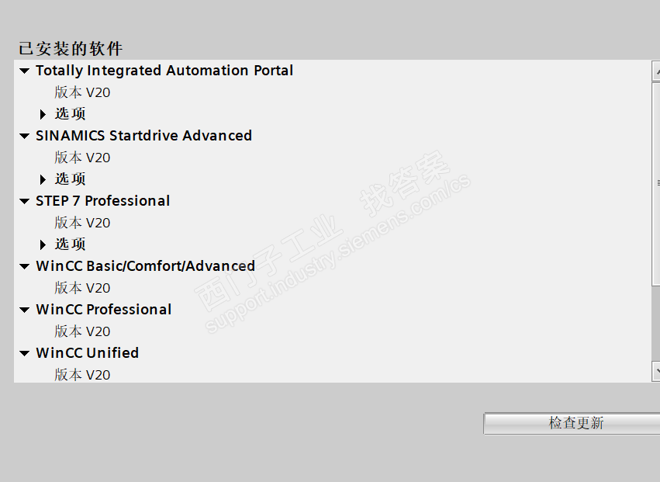Collapse the WinCC Basic/Comfort/Advanced entry
Image resolution: width=660 pixels, height=482 pixels.
tap(24, 266)
